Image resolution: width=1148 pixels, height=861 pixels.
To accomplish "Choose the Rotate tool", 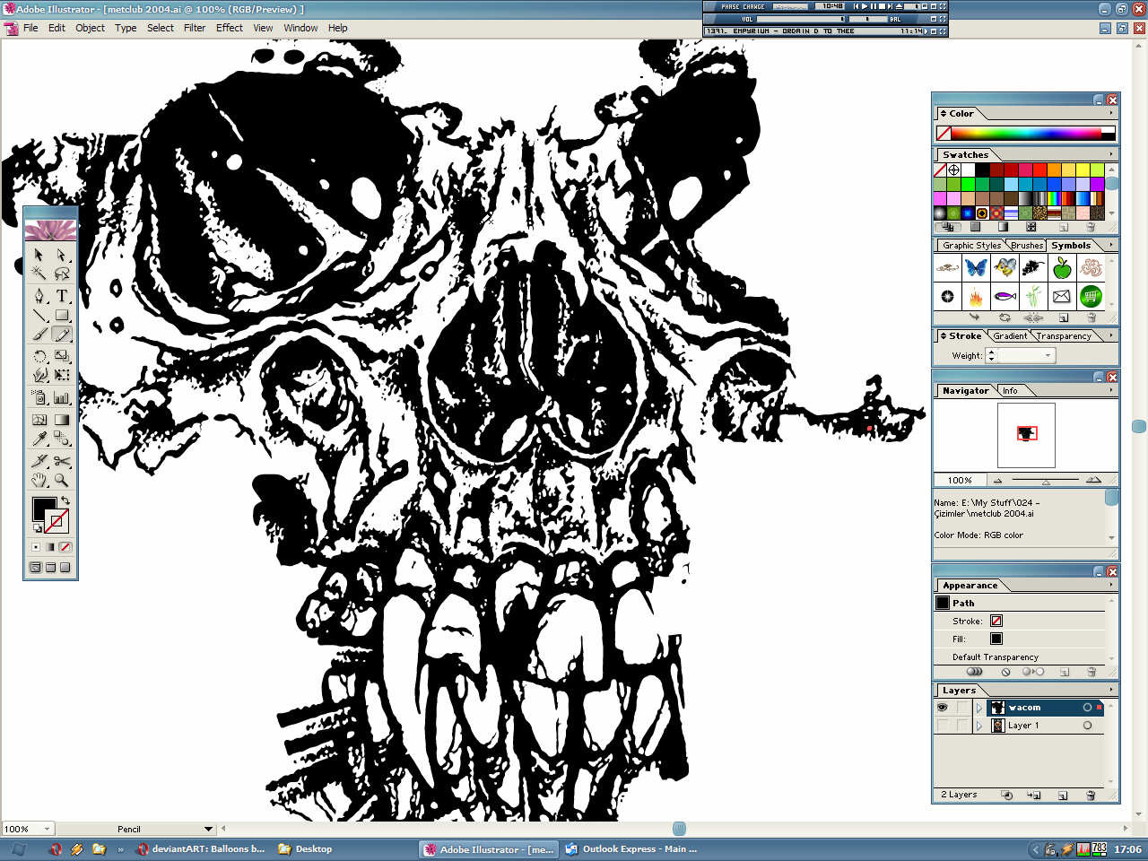I will (x=39, y=356).
